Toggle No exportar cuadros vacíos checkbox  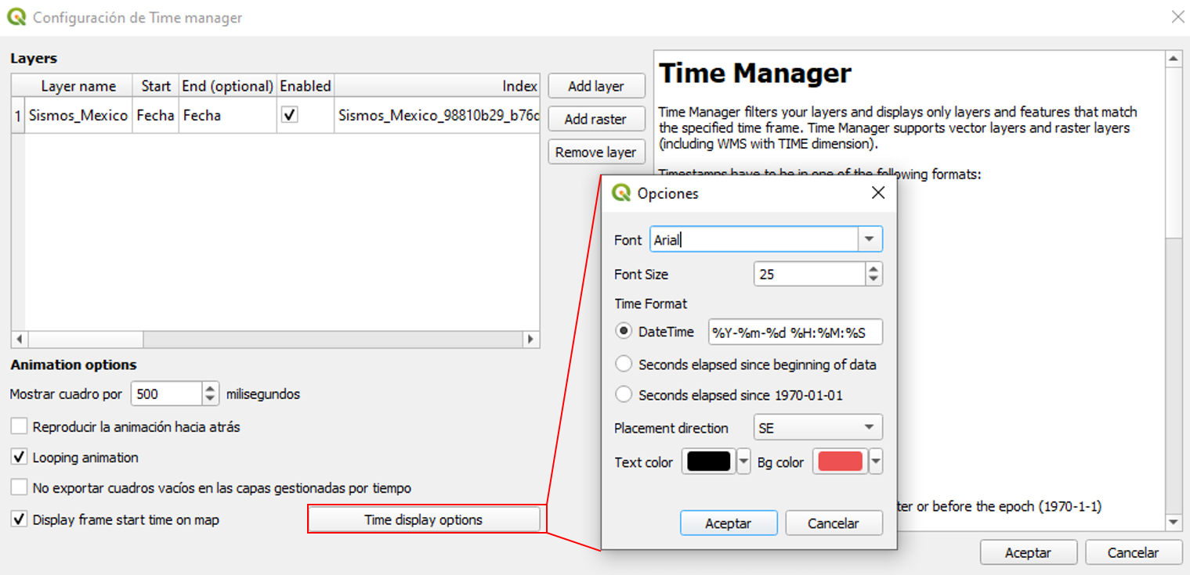(x=19, y=488)
